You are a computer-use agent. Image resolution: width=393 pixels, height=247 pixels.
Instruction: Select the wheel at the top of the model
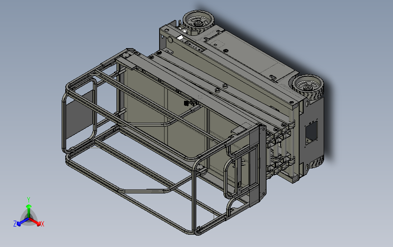pos(198,21)
